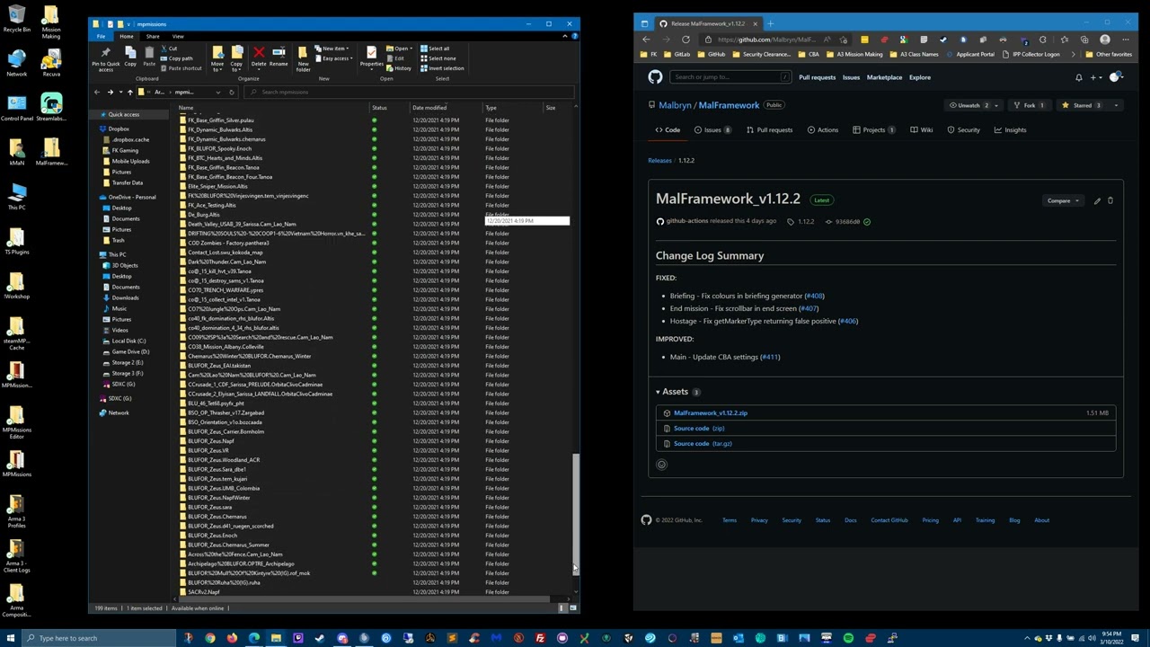Collapse the Explorer ribbon with chevron
The width and height of the screenshot is (1150, 647).
pos(564,36)
